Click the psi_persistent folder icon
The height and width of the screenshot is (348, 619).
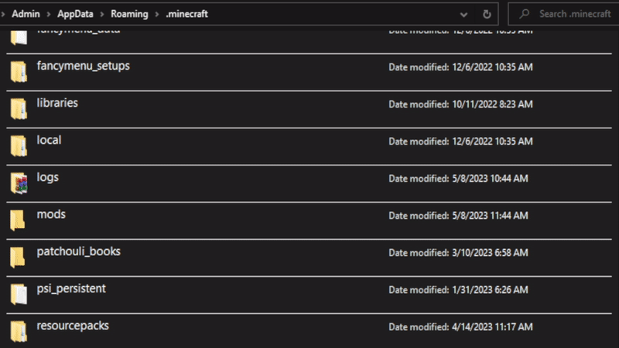(x=19, y=295)
